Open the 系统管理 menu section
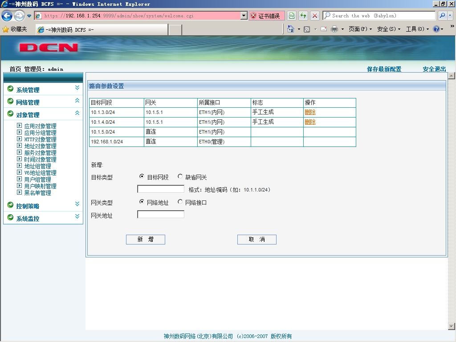 click(28, 90)
